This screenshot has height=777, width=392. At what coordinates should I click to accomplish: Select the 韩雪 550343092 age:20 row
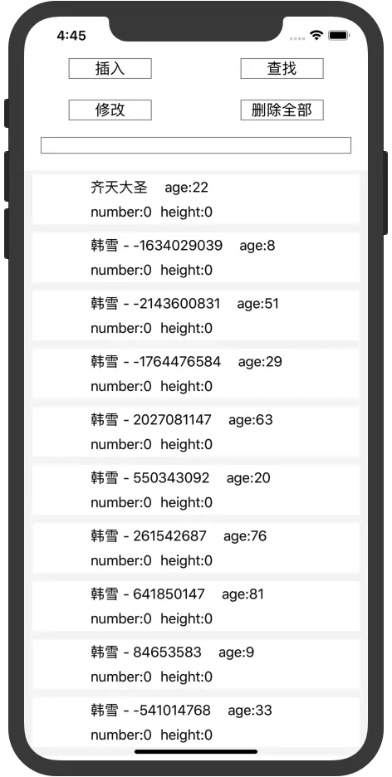[196, 490]
